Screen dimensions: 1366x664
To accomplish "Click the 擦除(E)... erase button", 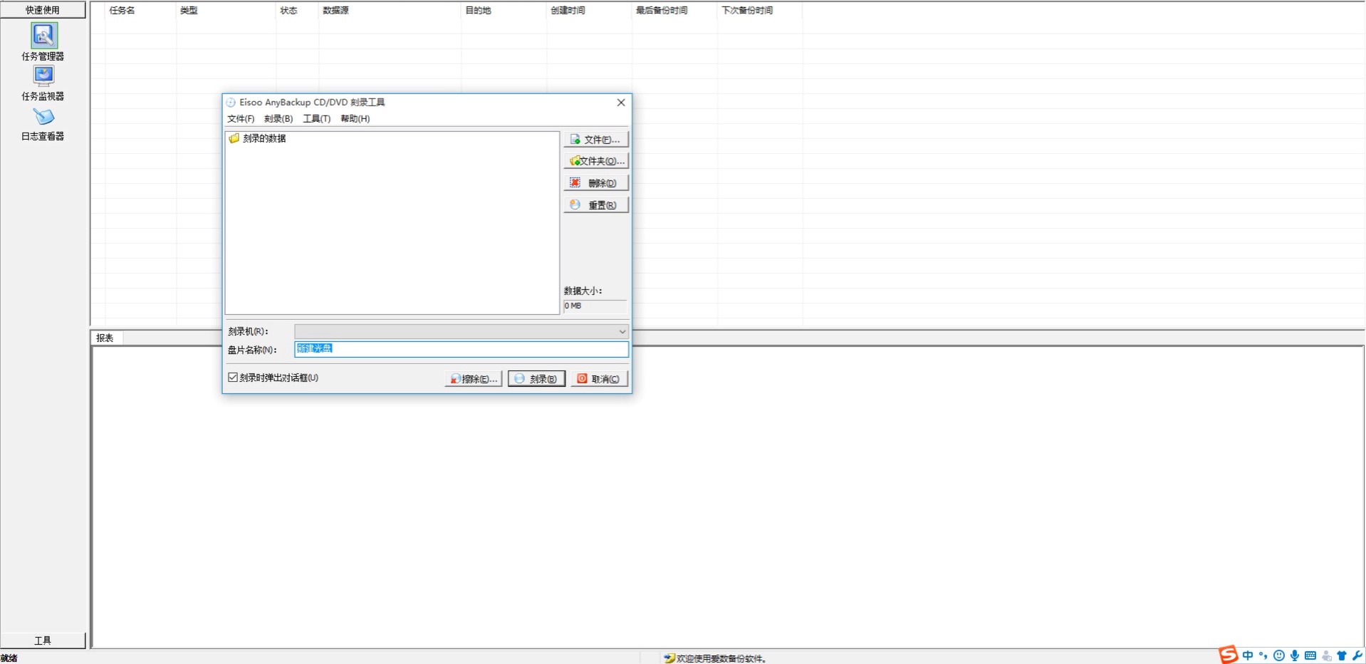I will pyautogui.click(x=474, y=379).
